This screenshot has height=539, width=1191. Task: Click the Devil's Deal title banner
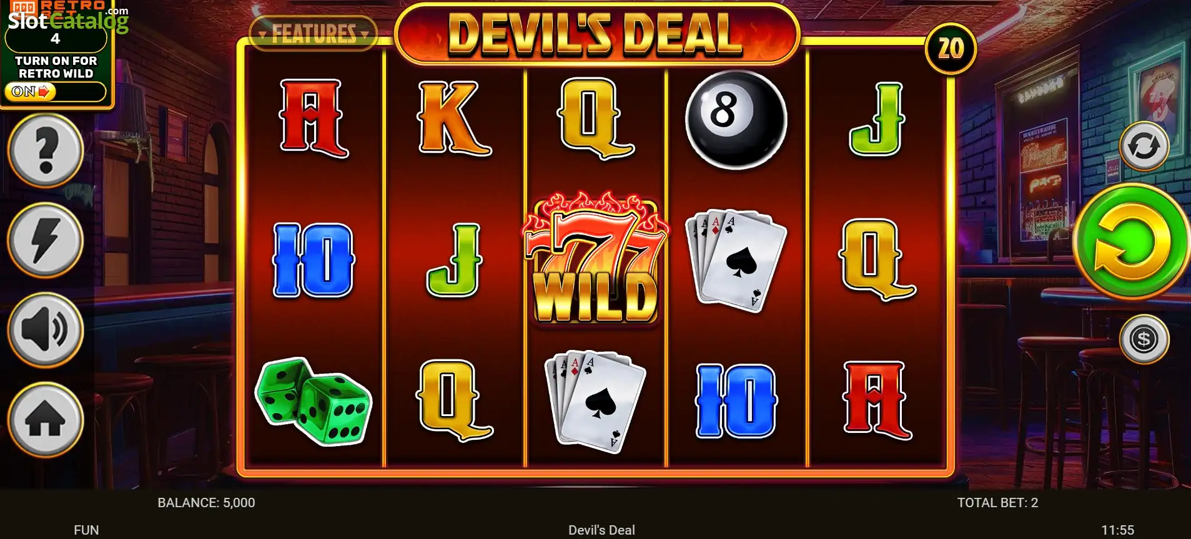point(597,34)
